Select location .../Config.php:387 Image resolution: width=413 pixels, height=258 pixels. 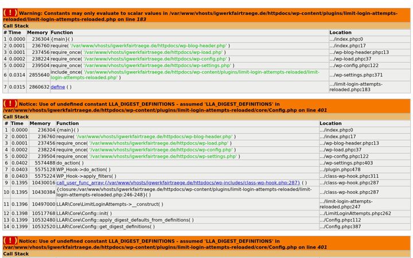pos(340,226)
